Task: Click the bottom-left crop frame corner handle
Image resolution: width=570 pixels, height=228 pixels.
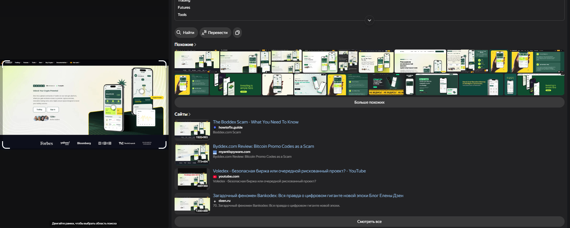Action: pos(5,145)
